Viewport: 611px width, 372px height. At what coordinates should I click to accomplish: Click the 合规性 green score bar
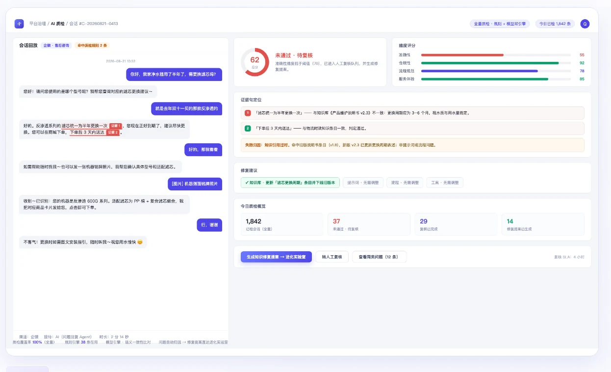(490, 63)
